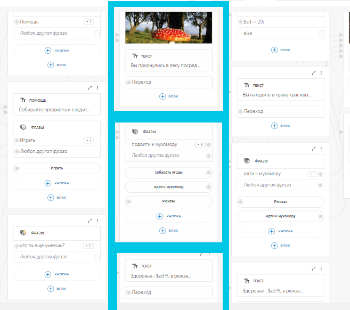The height and width of the screenshot is (310, 350).
Task: Click 'Переход' field under 'Вы проснулись в лесу'
Action: click(169, 83)
